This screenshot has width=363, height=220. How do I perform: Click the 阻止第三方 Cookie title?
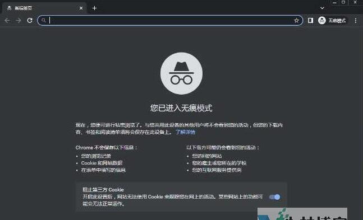click(x=103, y=190)
